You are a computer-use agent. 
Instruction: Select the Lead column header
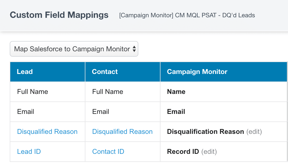[48, 72]
